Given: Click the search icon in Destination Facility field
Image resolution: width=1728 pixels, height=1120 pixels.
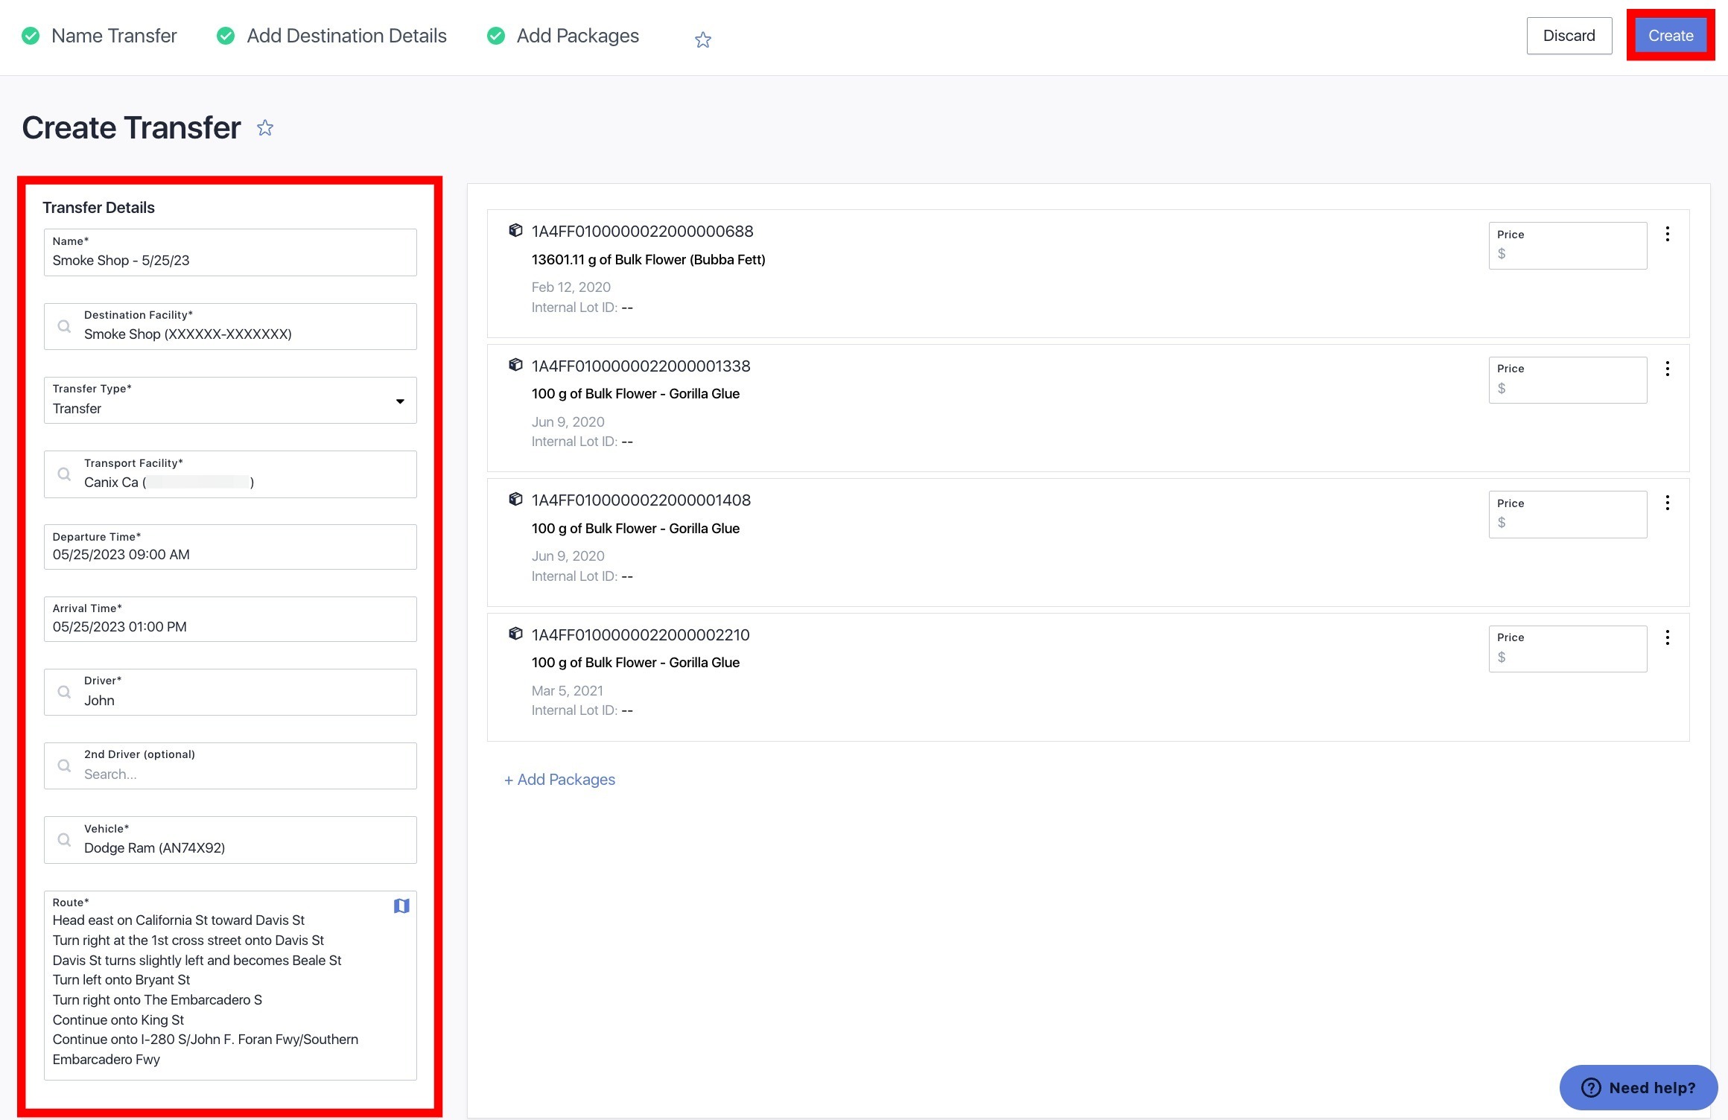Looking at the screenshot, I should [64, 326].
